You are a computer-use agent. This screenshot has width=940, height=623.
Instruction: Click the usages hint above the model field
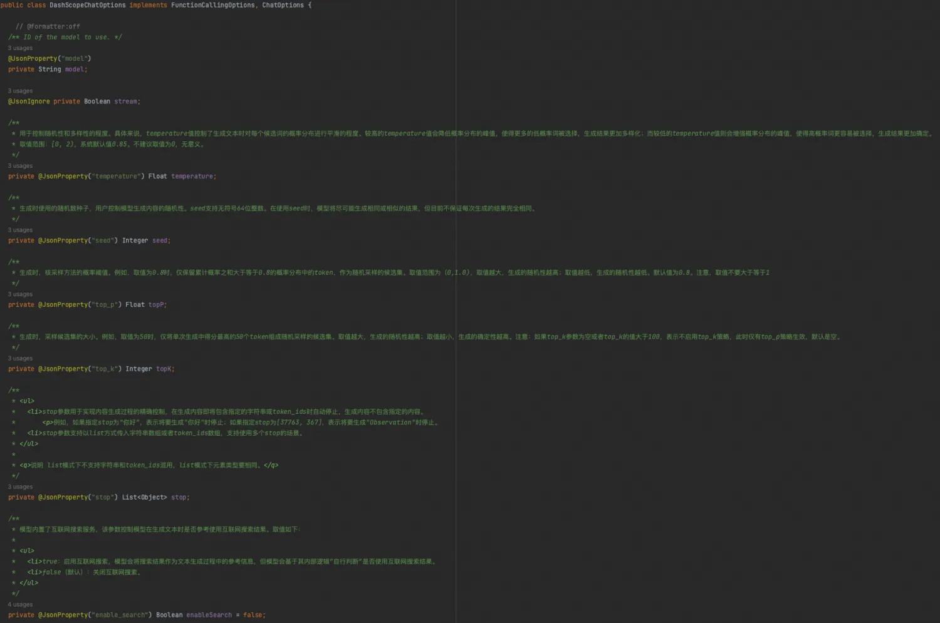(x=20, y=48)
